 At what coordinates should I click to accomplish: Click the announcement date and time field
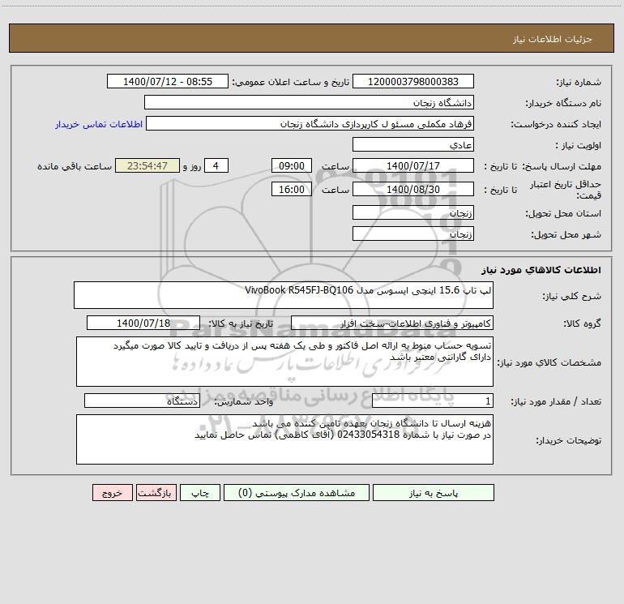[168, 81]
